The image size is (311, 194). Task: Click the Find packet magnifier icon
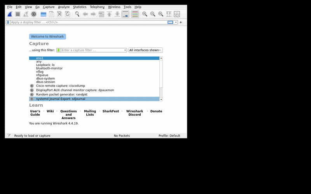(x=77, y=14)
